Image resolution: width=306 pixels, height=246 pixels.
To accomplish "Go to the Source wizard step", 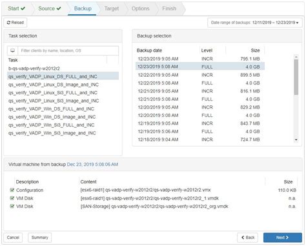I will (50, 8).
